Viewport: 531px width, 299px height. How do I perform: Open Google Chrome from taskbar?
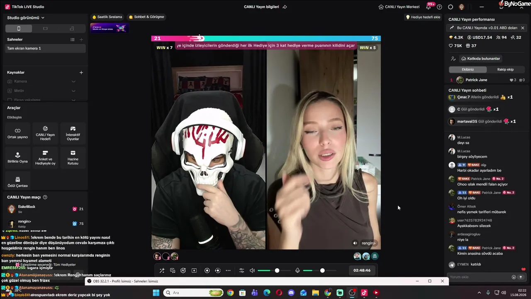(x=230, y=293)
